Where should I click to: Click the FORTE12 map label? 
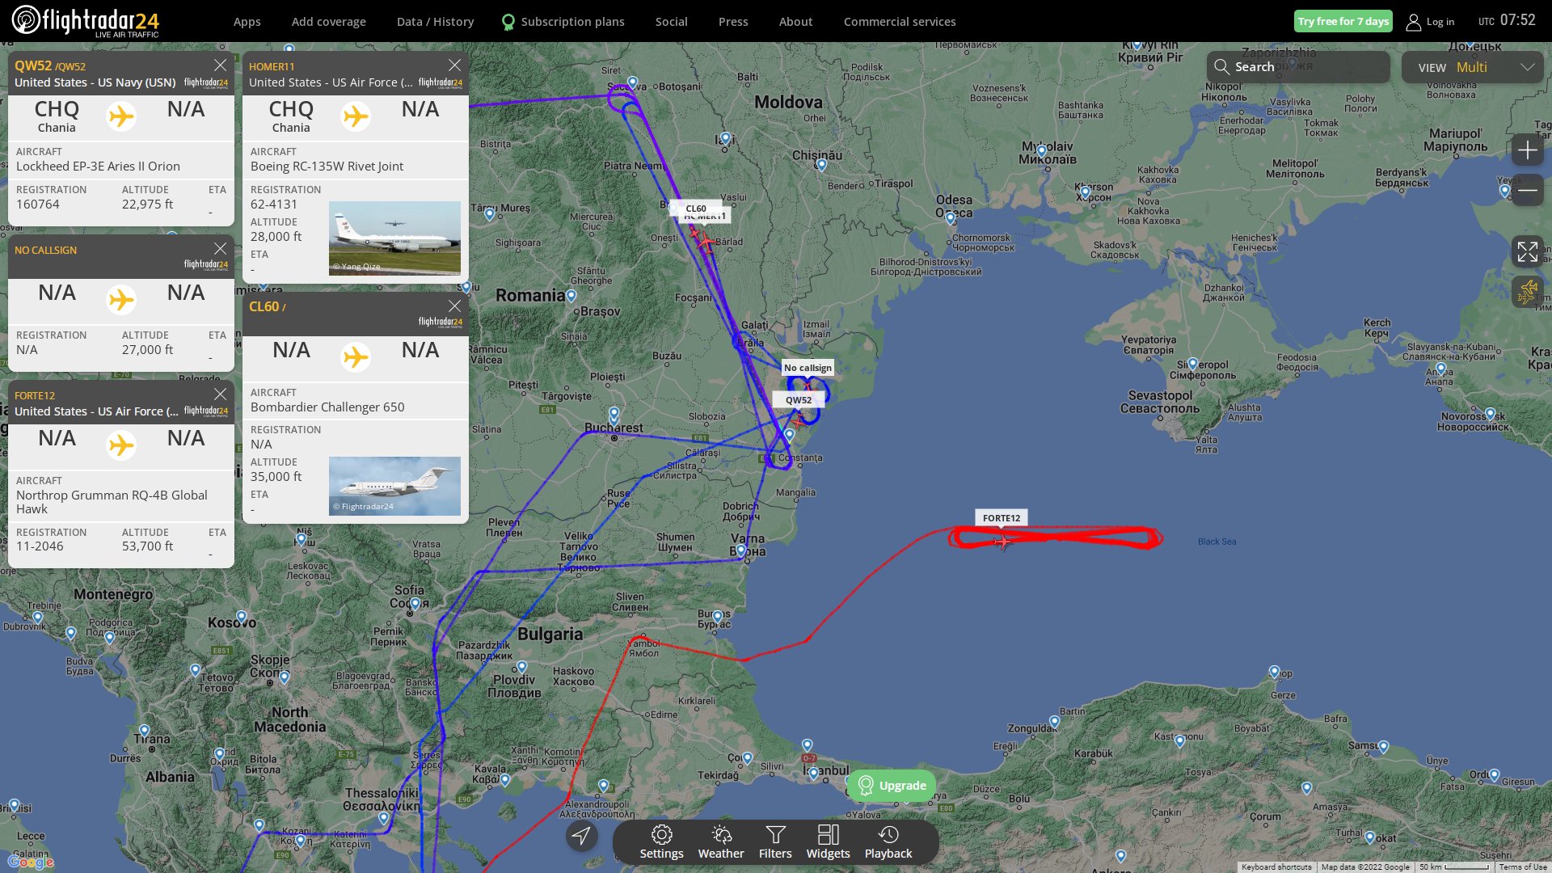pos(1002,518)
